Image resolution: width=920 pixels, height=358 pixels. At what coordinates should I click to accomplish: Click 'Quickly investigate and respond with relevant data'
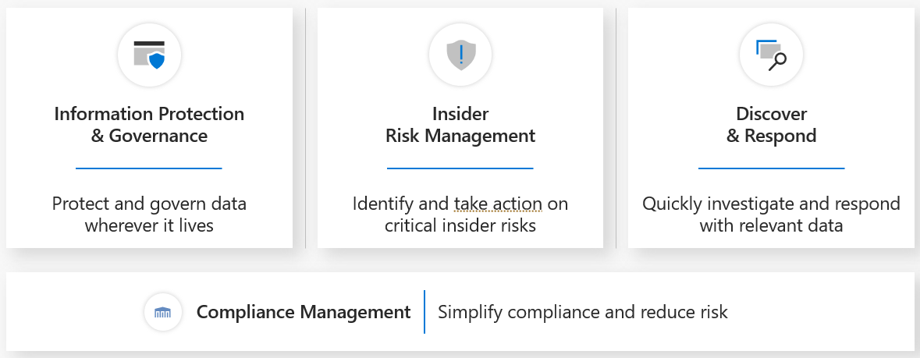click(771, 215)
